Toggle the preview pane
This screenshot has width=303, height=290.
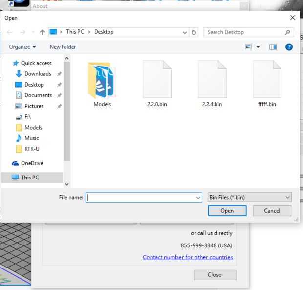(x=273, y=47)
